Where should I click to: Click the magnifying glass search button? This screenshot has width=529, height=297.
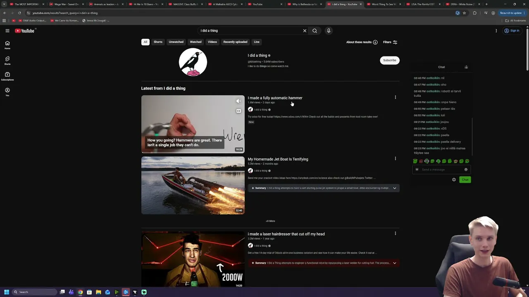click(315, 31)
